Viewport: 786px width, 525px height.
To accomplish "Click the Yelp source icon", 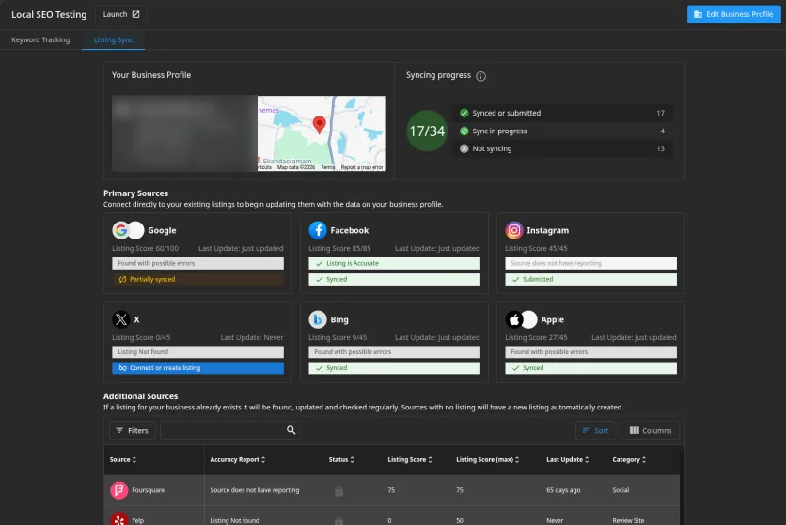I will (118, 519).
